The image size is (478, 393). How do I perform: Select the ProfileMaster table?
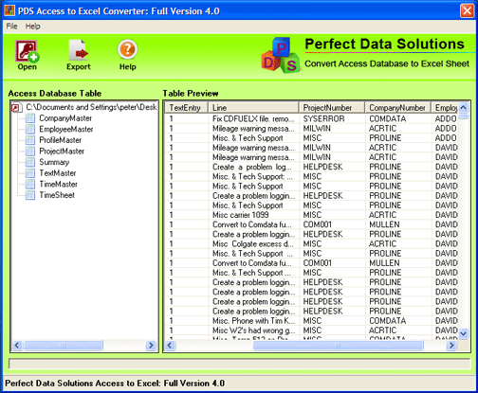(x=61, y=140)
